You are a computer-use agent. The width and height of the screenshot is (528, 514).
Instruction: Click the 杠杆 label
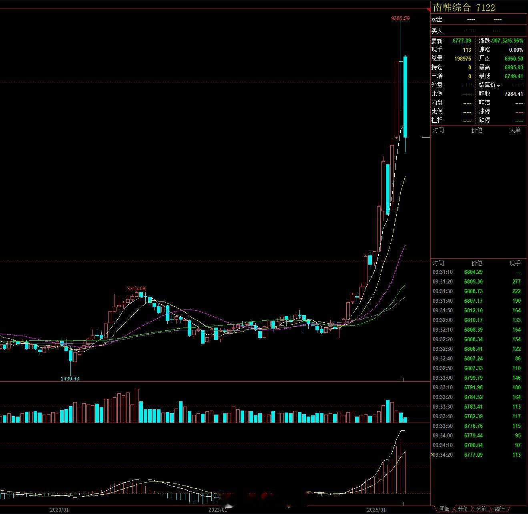tap(437, 120)
